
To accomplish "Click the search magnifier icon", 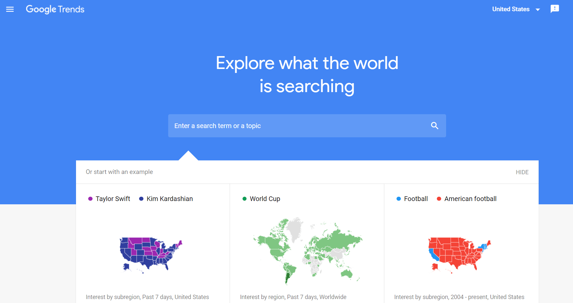I will [435, 126].
